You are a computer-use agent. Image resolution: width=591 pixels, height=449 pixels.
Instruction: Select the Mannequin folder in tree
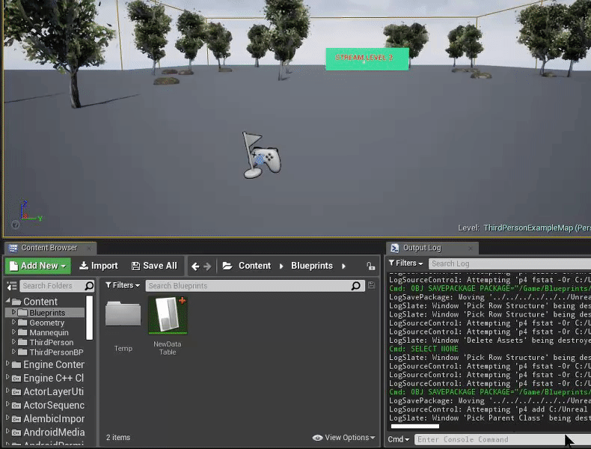(x=49, y=332)
